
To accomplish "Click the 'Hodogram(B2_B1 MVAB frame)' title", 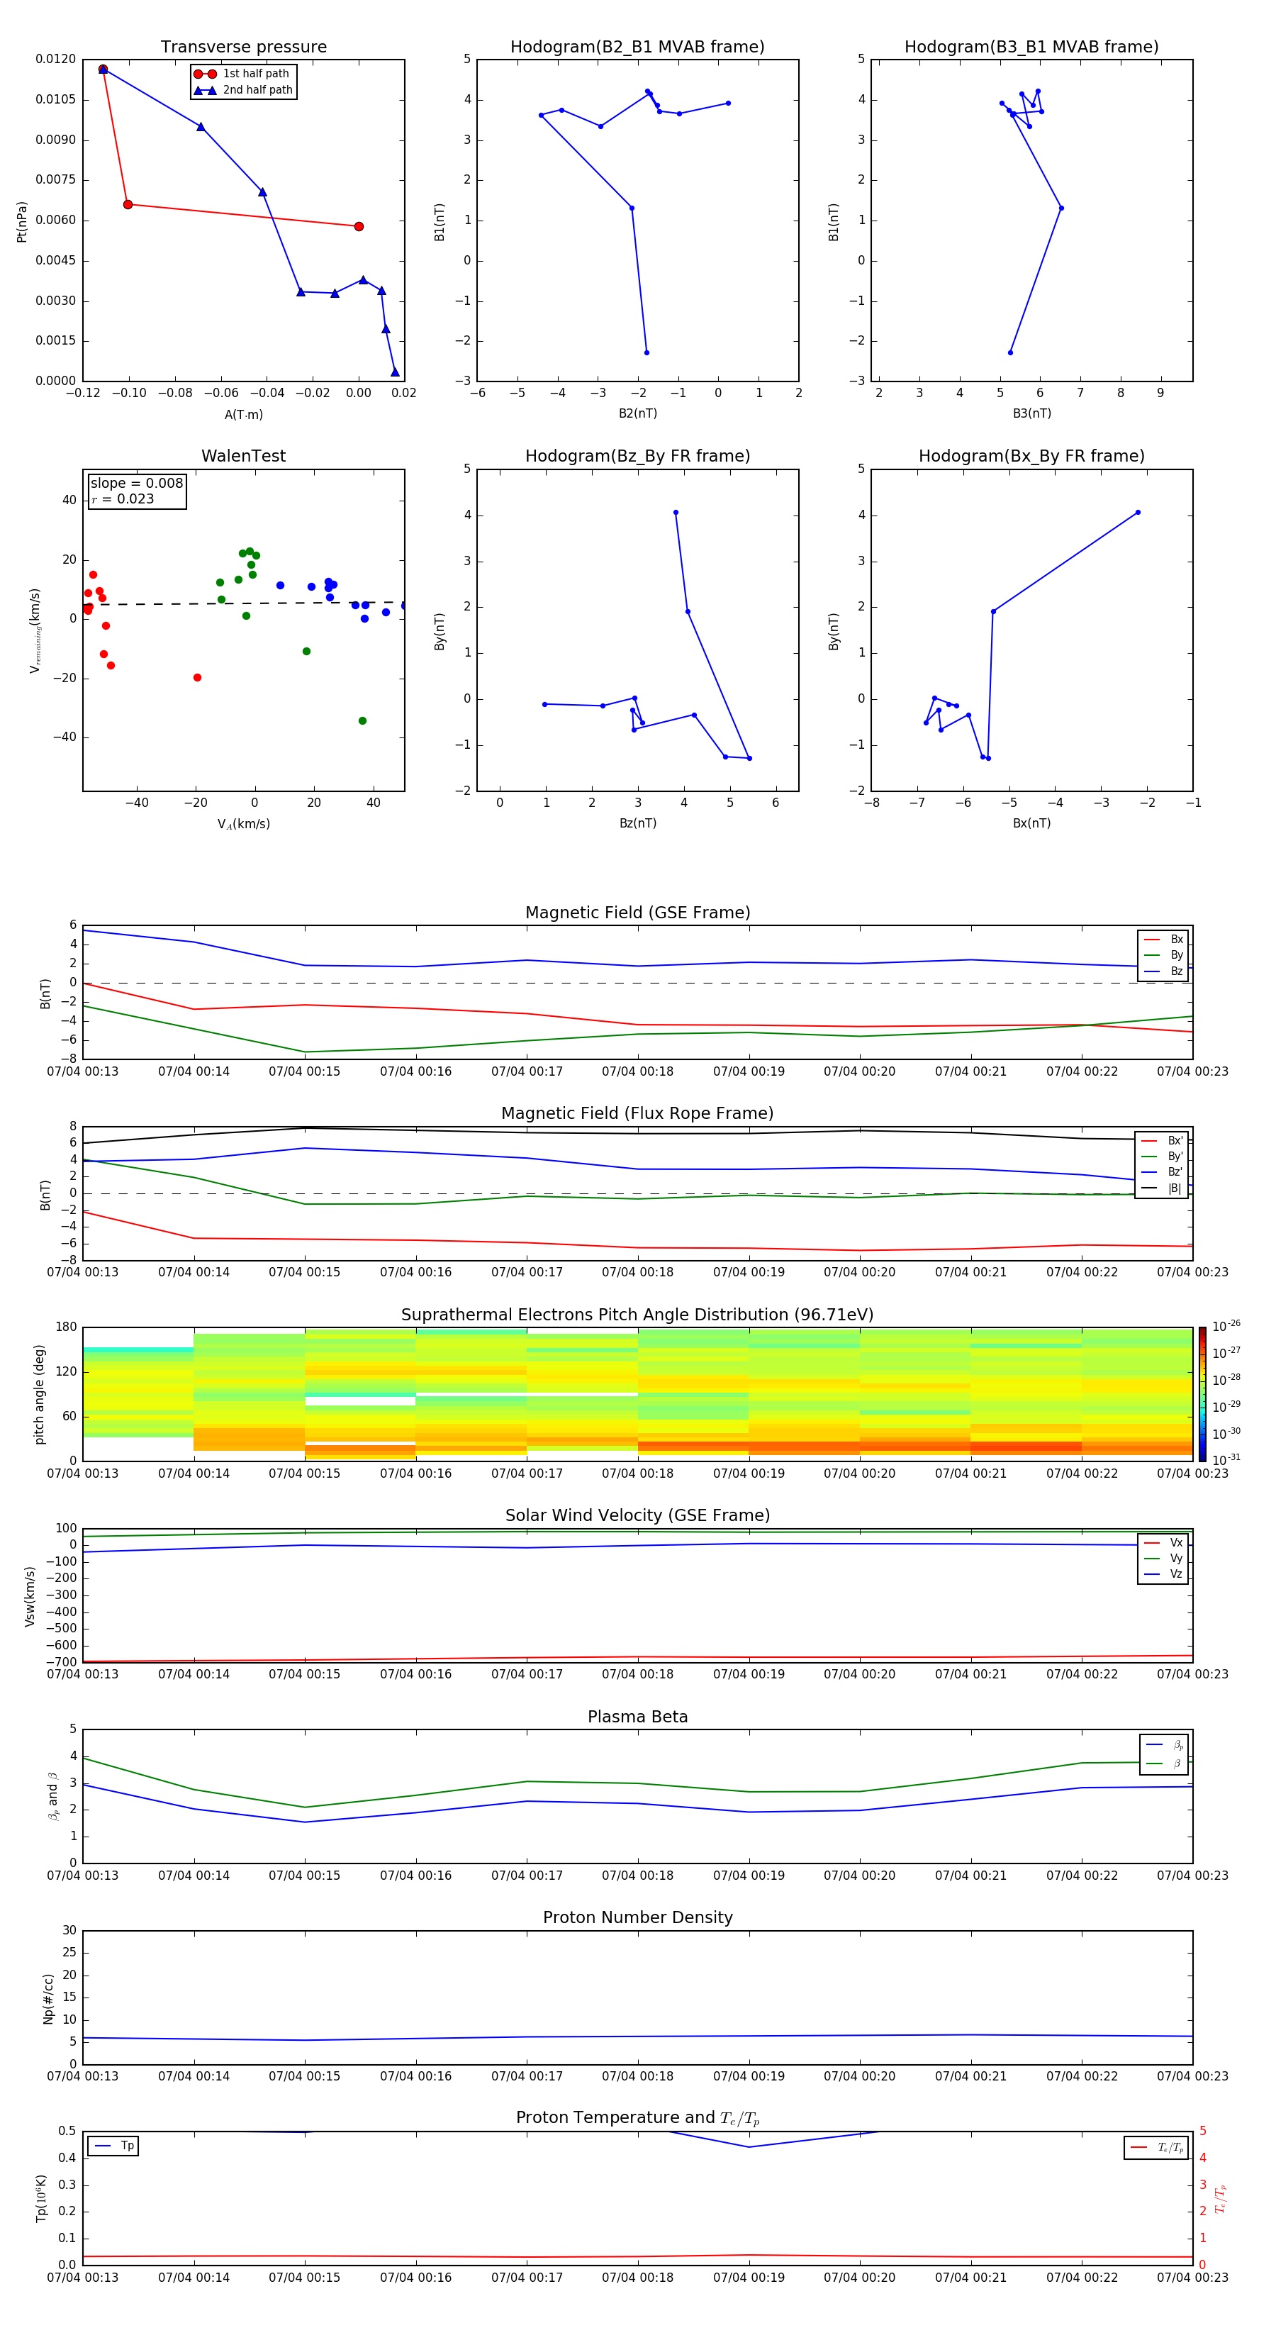I will point(637,46).
